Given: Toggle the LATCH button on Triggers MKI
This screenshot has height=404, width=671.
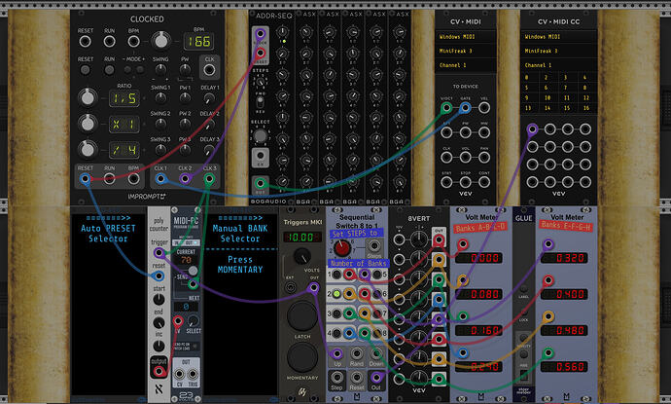Looking at the screenshot, I should click(302, 315).
